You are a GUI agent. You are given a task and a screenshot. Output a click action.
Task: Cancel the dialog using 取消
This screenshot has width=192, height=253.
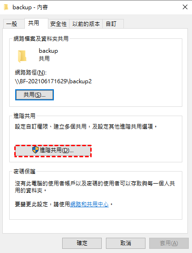[x=126, y=243]
